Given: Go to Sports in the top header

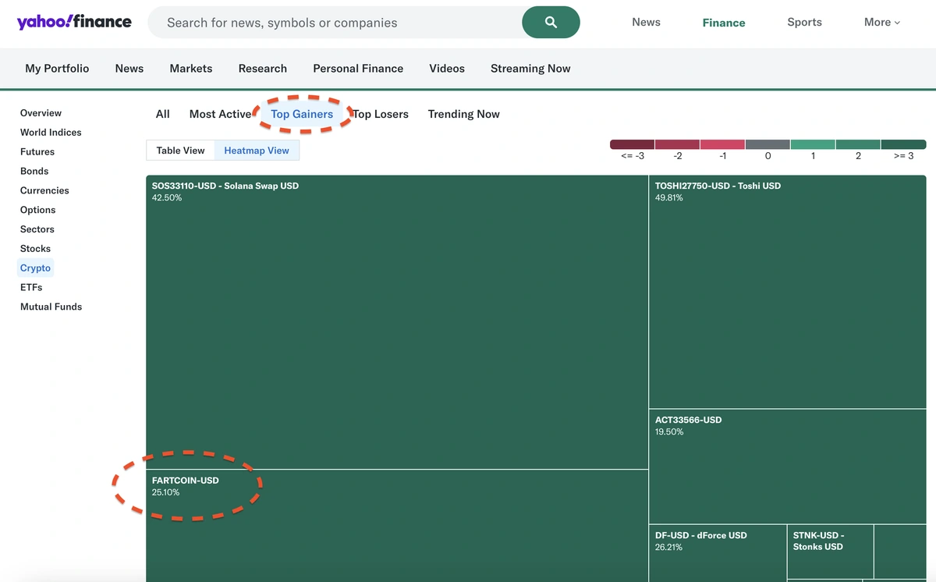Looking at the screenshot, I should (804, 22).
